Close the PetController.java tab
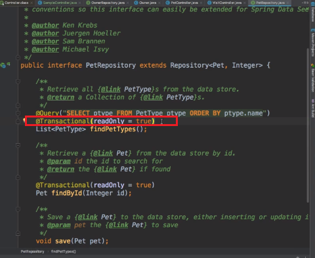Screen dimensions: 315x258 click(x=201, y=3)
